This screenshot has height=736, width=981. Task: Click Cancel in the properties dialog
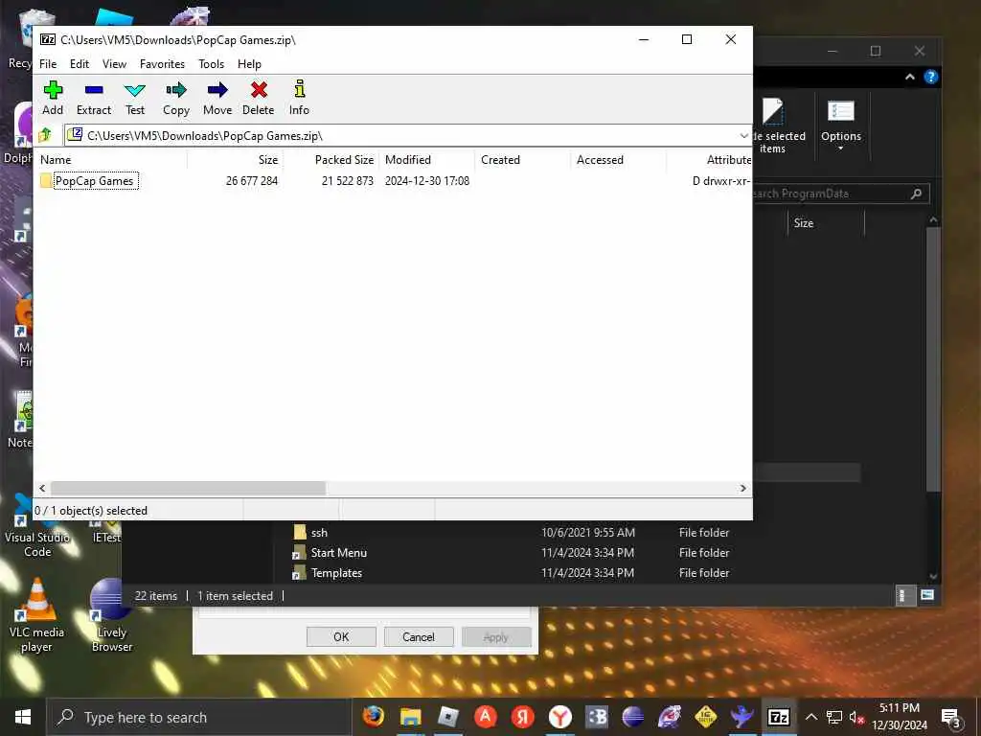click(419, 637)
